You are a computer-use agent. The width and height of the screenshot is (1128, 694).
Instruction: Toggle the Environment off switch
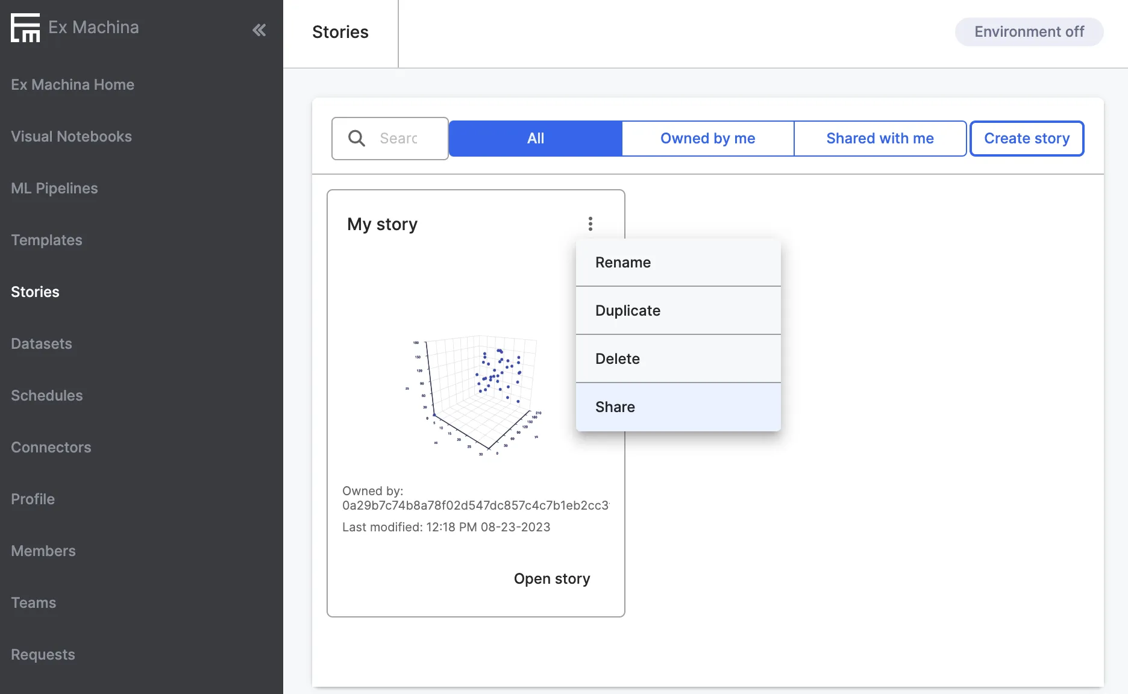coord(1029,32)
